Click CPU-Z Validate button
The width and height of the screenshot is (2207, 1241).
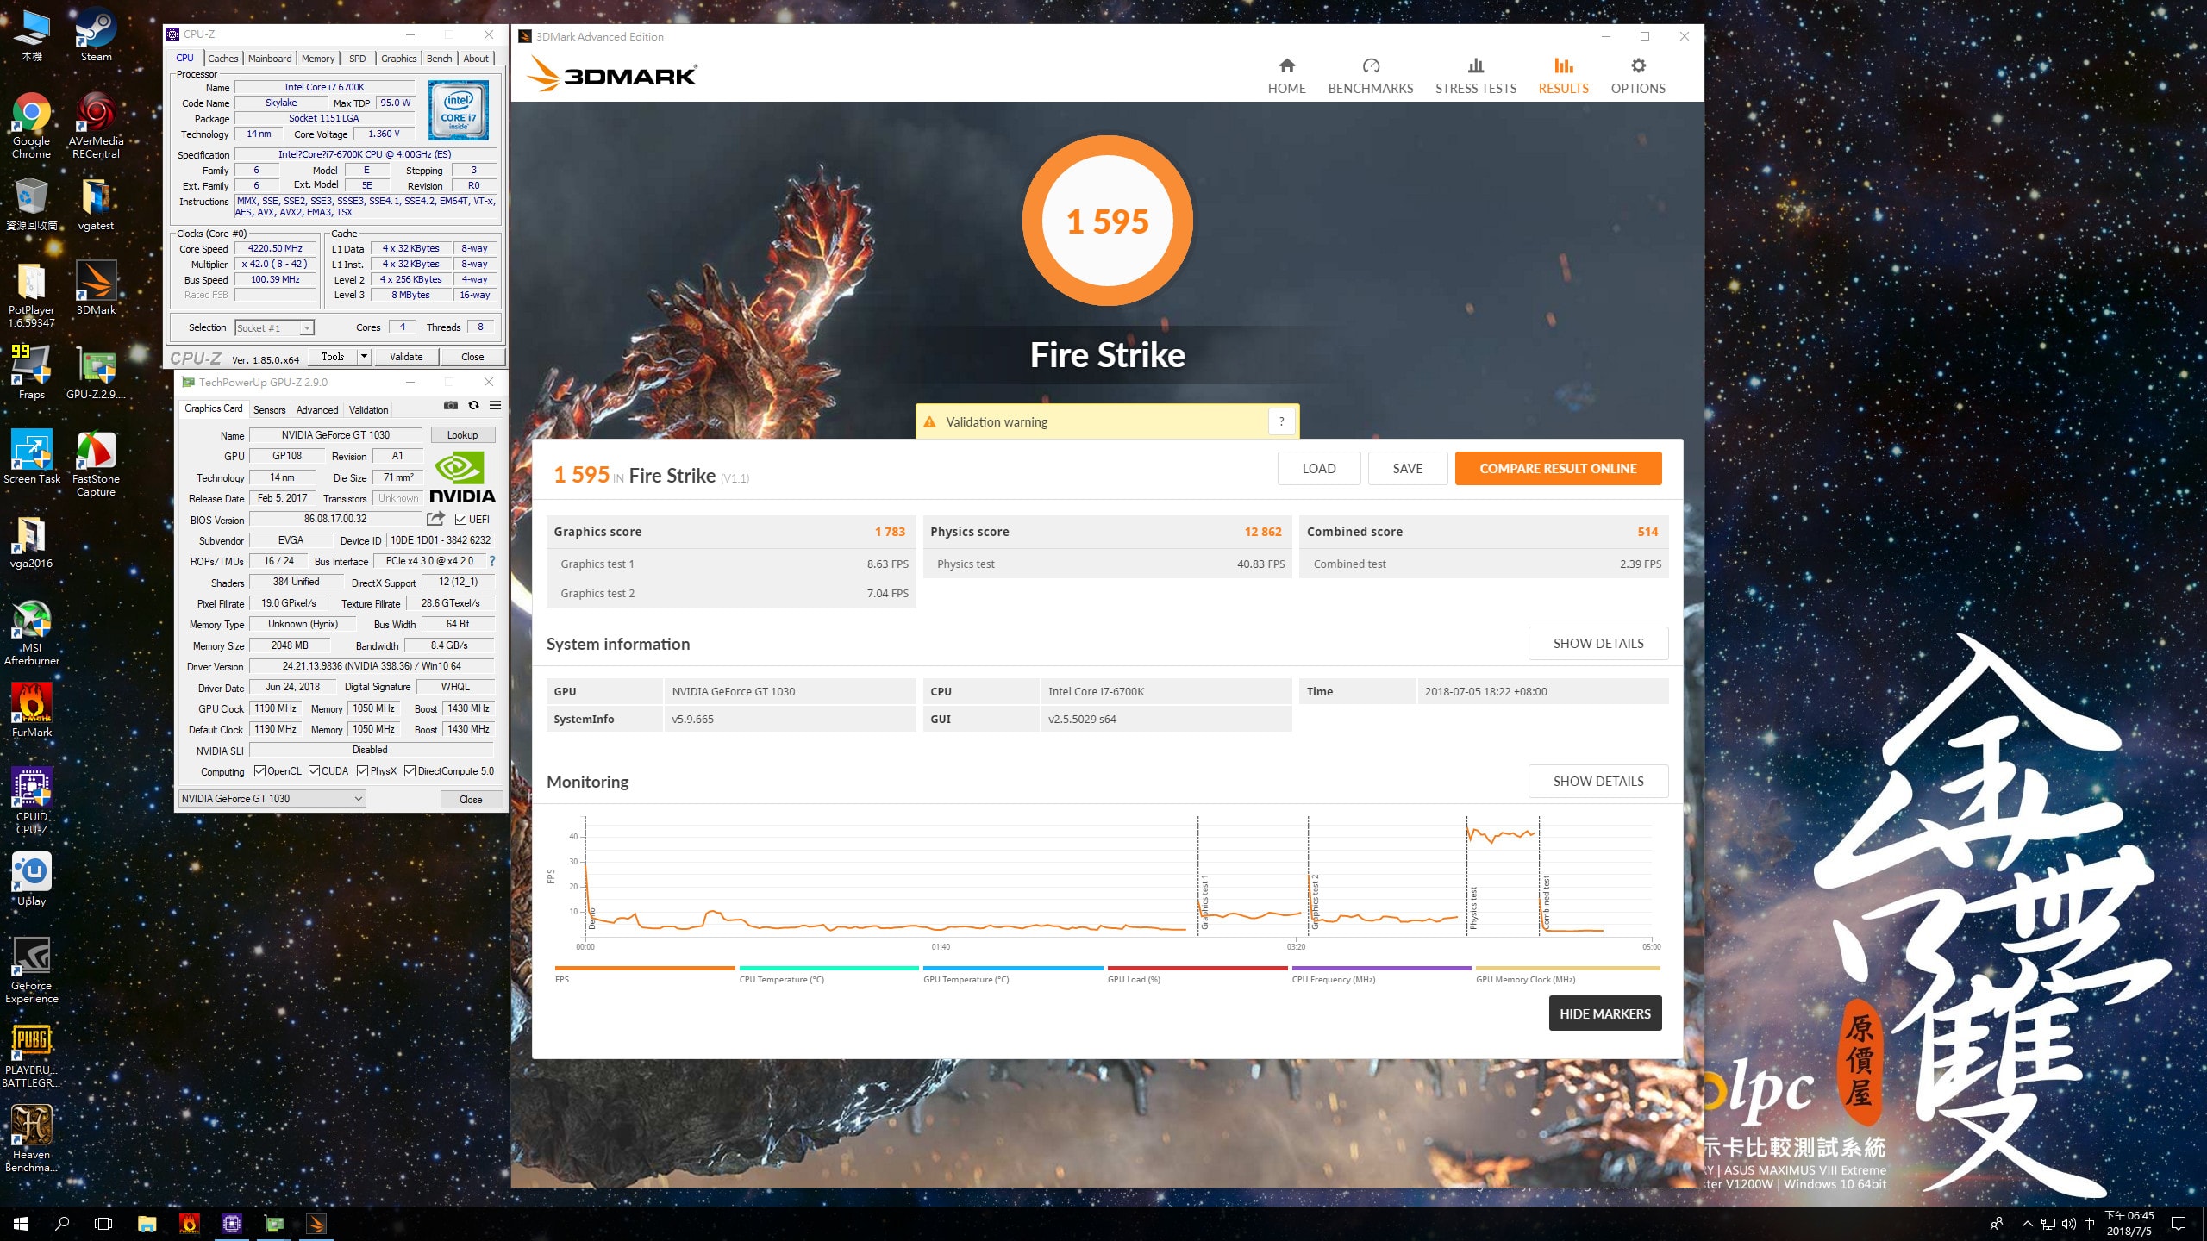406,357
